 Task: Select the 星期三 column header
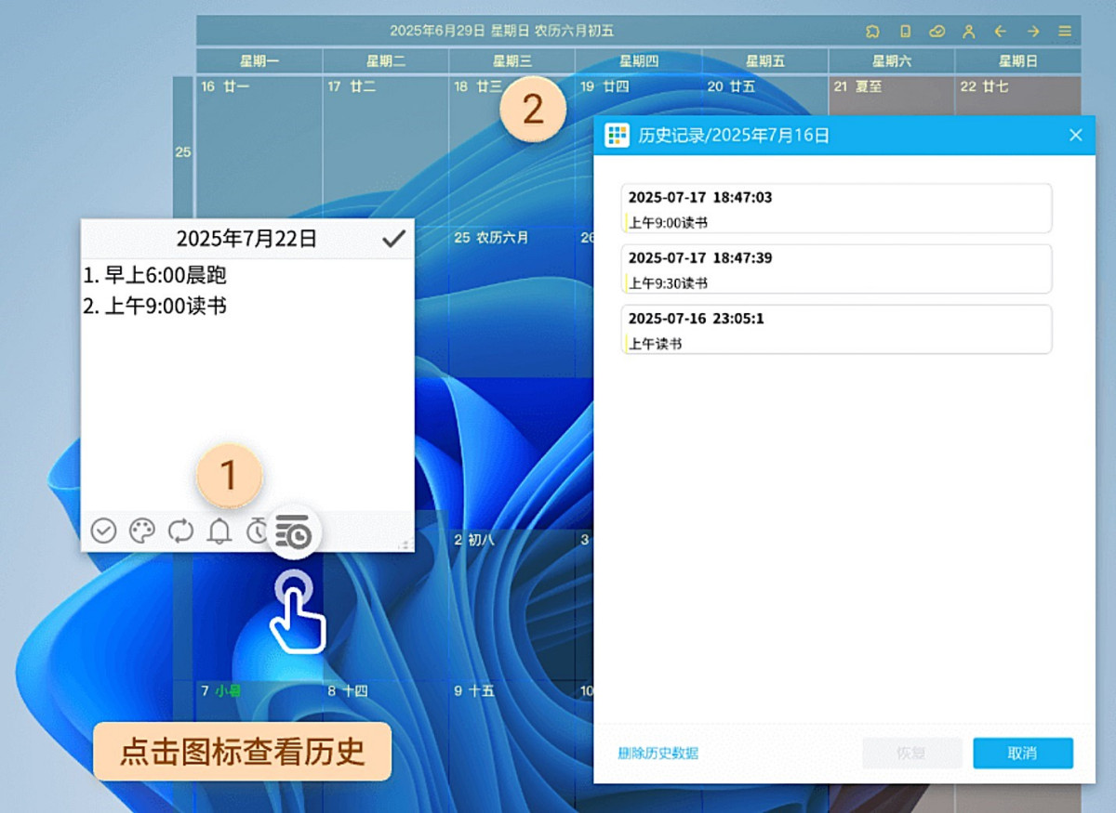click(511, 60)
